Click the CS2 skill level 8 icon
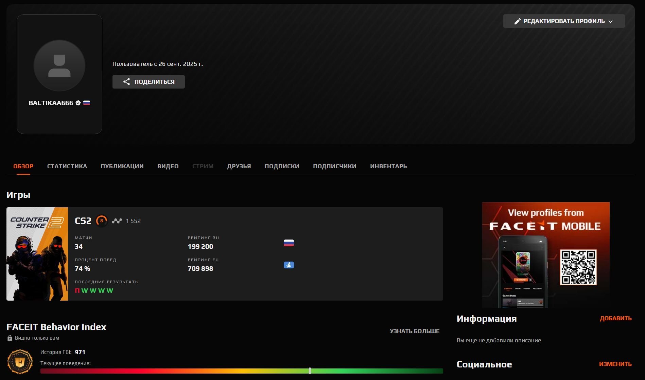The height and width of the screenshot is (380, 645). pos(101,221)
